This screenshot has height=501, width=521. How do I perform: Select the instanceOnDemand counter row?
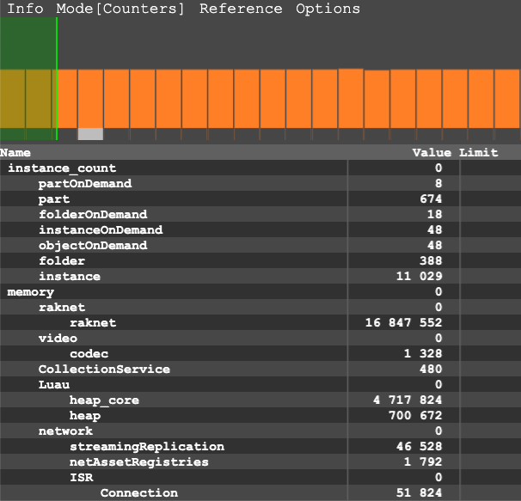click(260, 229)
